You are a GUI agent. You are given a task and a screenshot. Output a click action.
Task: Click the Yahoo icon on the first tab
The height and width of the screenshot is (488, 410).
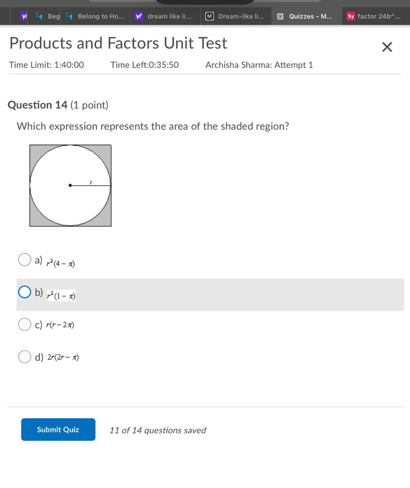(x=24, y=16)
